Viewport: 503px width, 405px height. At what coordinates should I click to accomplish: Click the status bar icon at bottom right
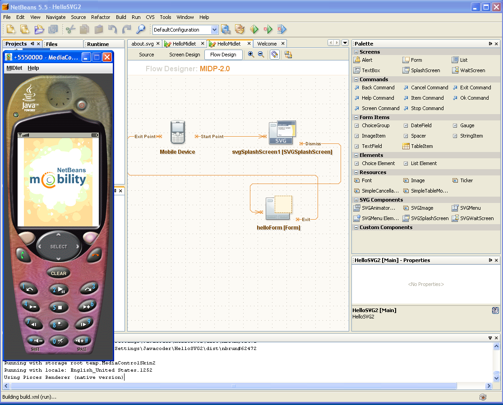tap(483, 397)
